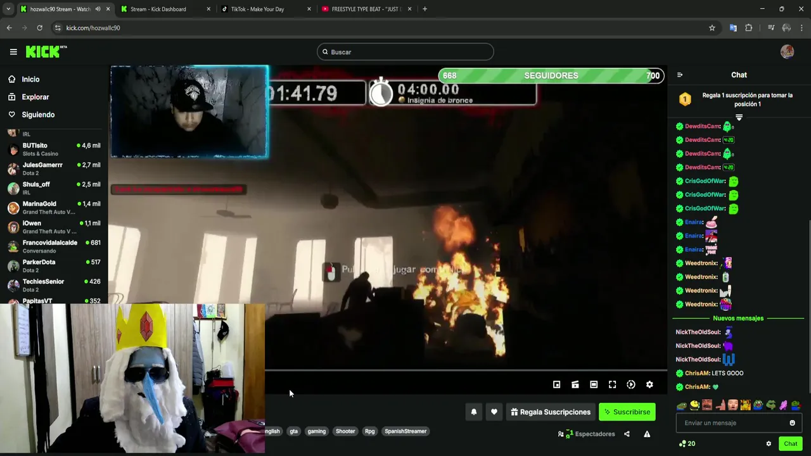Viewport: 811px width, 456px height.
Task: Open Siguiendo in sidebar
Action: click(x=32, y=115)
